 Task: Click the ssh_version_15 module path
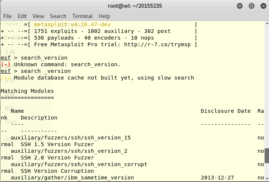click(71, 138)
